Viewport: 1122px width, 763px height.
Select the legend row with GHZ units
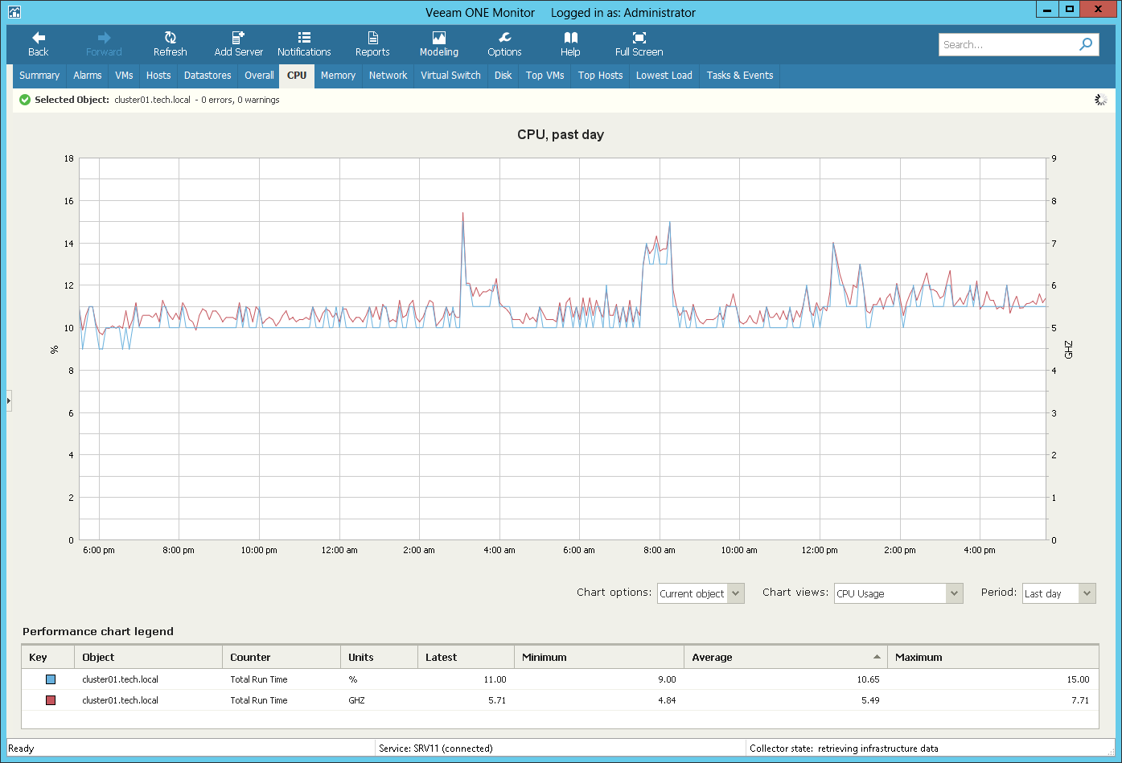560,700
